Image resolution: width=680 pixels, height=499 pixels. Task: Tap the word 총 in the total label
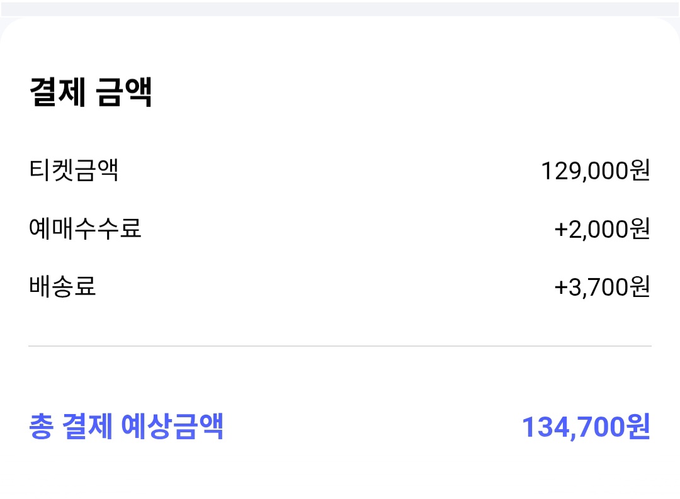pos(40,427)
